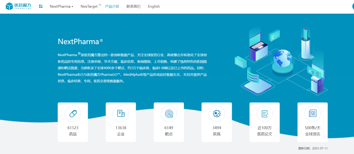Click the partially visible avatar at top right
354x154 pixels.
coord(352,6)
